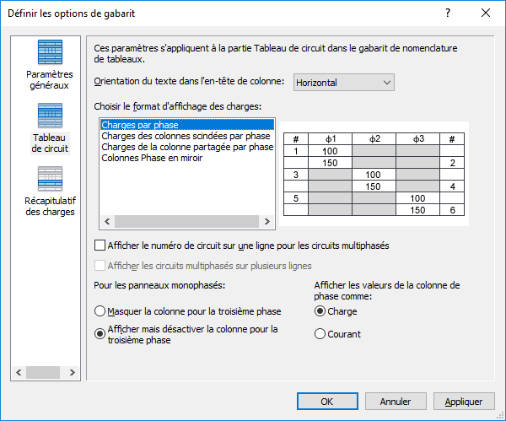Screen dimensions: 506x421
Task: Click the load format preview table
Action: pos(374,174)
